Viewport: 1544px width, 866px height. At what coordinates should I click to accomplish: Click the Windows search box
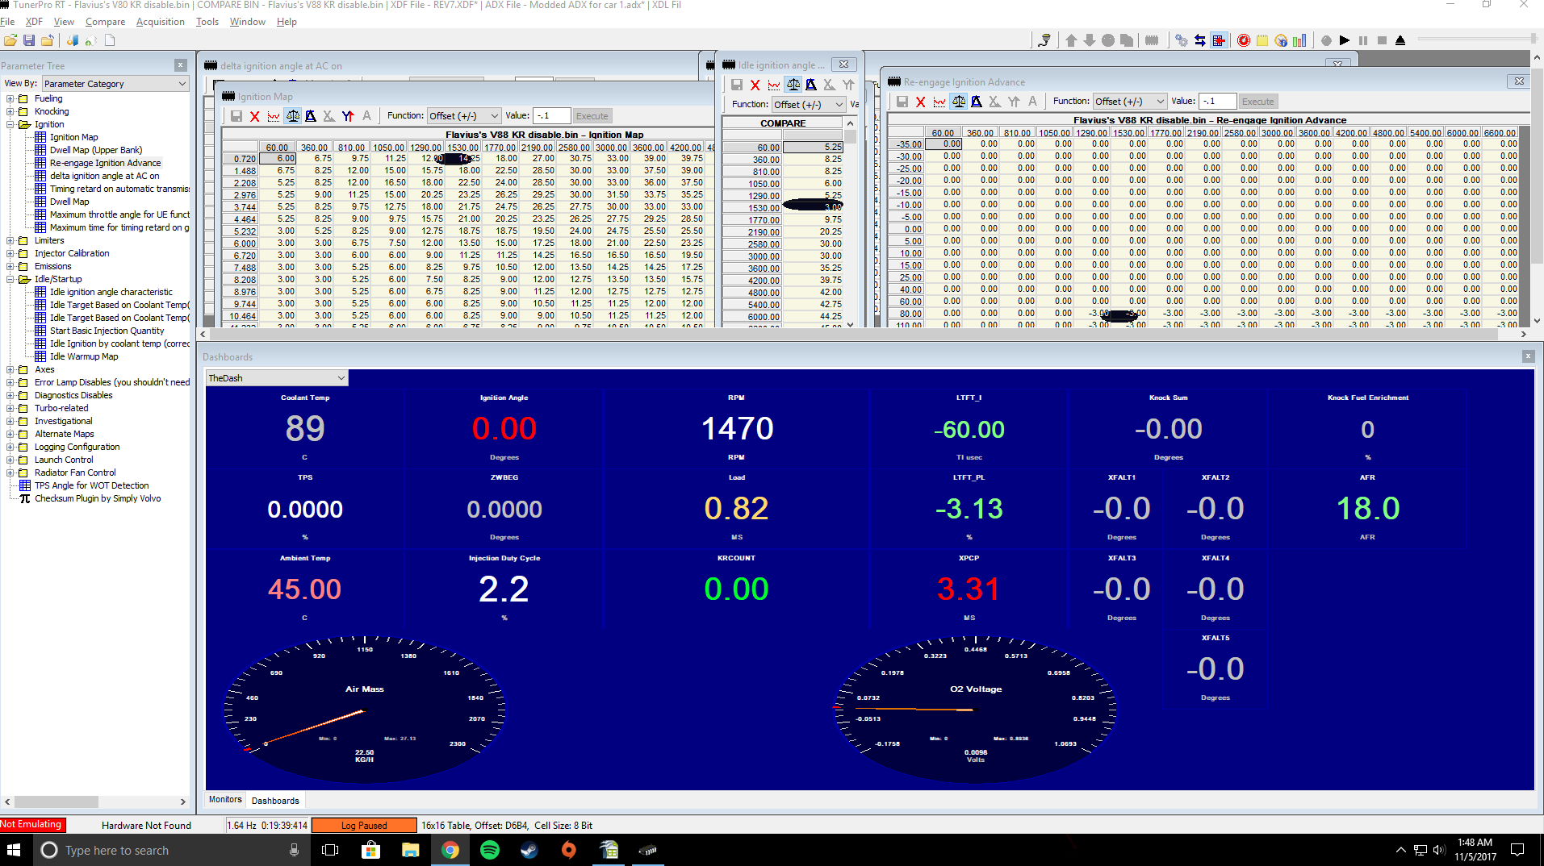(172, 850)
